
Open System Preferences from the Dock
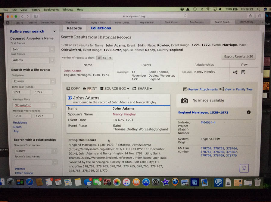(156, 182)
